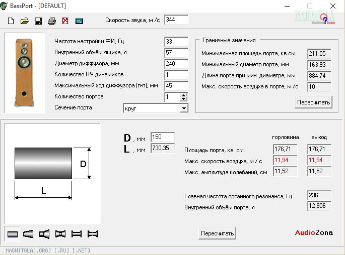
Task: Click the throat port area value 176,71
Action: coord(285,149)
